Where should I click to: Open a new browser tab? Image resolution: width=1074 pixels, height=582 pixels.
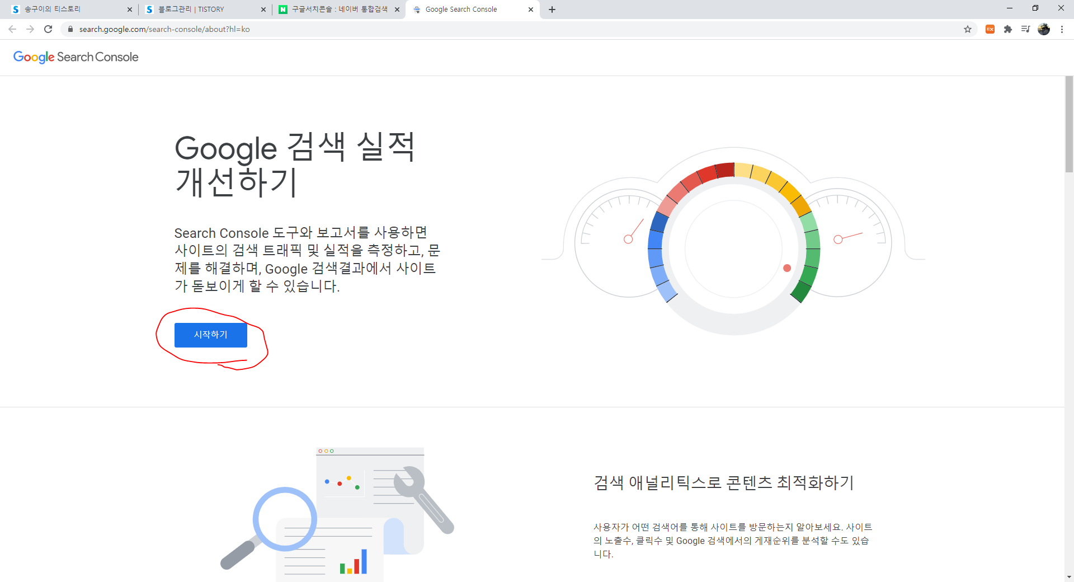[x=552, y=10]
